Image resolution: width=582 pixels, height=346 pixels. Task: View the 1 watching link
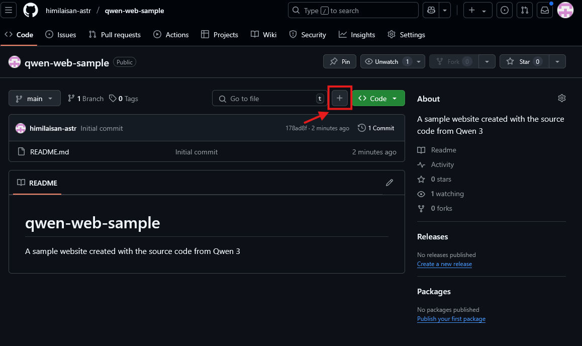[447, 194]
